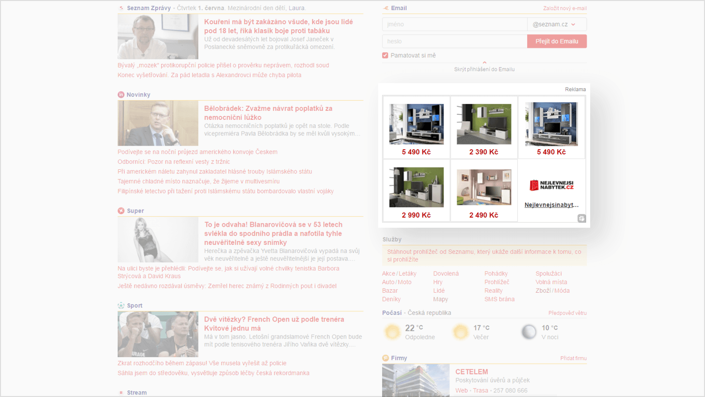Open the Seznam Zprávy section logo icon
This screenshot has height=397, width=705.
(121, 8)
